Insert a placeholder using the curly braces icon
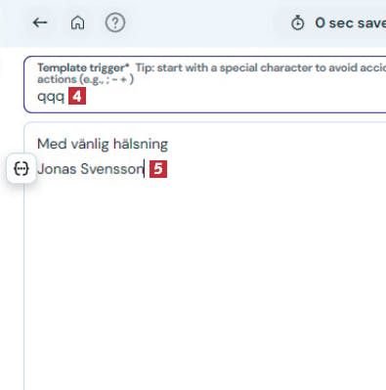This screenshot has height=390, width=386. tap(21, 169)
